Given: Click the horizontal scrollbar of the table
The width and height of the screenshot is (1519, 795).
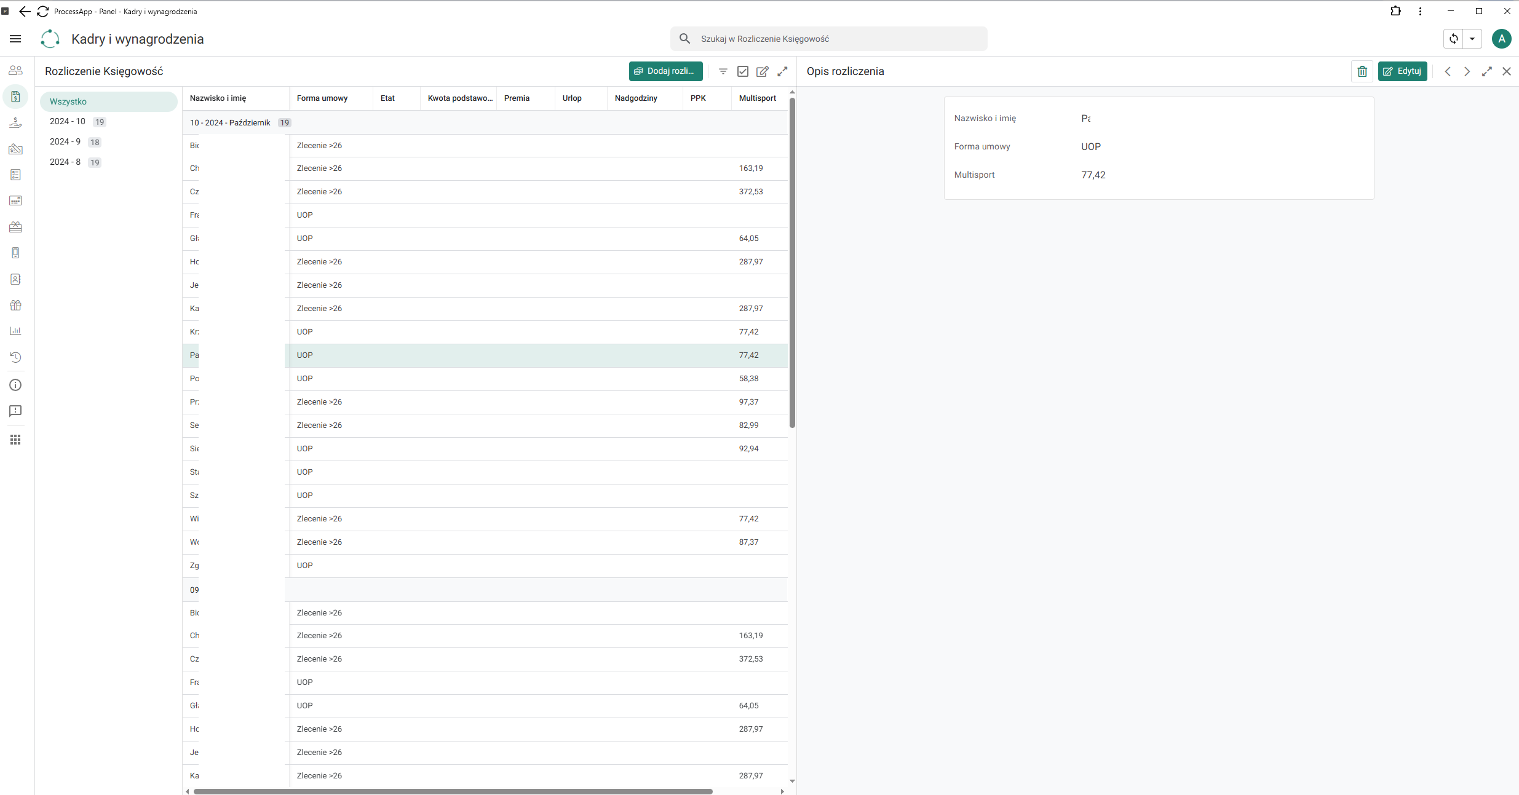Looking at the screenshot, I should pyautogui.click(x=453, y=791).
